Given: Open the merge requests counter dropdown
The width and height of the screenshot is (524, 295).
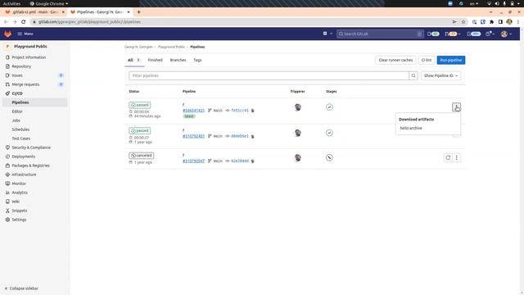Looking at the screenshot, I should pyautogui.click(x=453, y=34).
